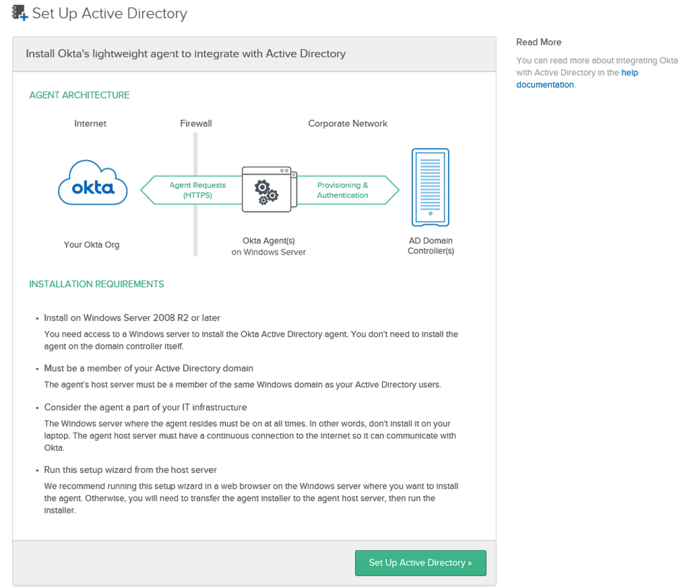Click the gray Firewall vertical bar
The image size is (692, 588).
[195, 229]
